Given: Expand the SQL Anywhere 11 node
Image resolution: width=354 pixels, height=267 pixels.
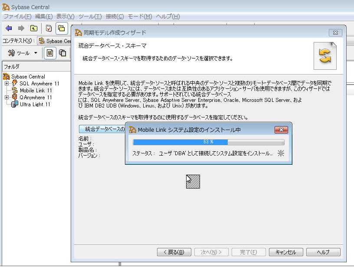Looking at the screenshot, I should [7, 83].
